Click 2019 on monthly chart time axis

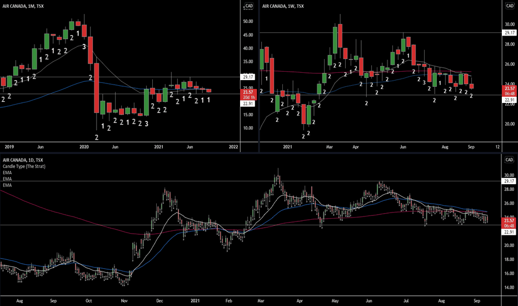coord(9,147)
